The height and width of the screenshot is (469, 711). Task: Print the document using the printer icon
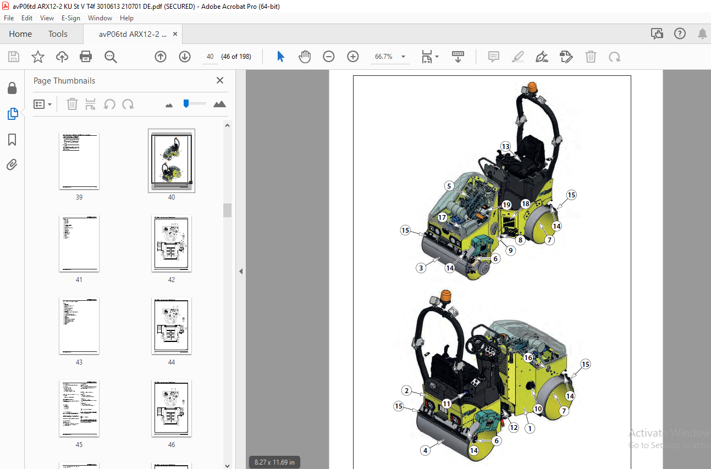click(86, 57)
